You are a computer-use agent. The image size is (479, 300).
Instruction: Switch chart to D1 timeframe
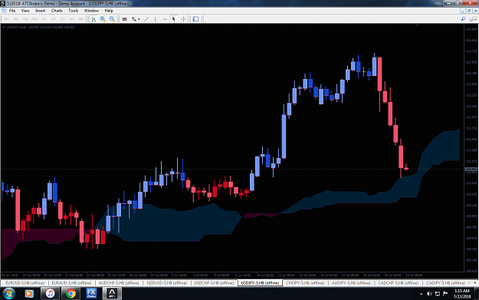[63, 19]
